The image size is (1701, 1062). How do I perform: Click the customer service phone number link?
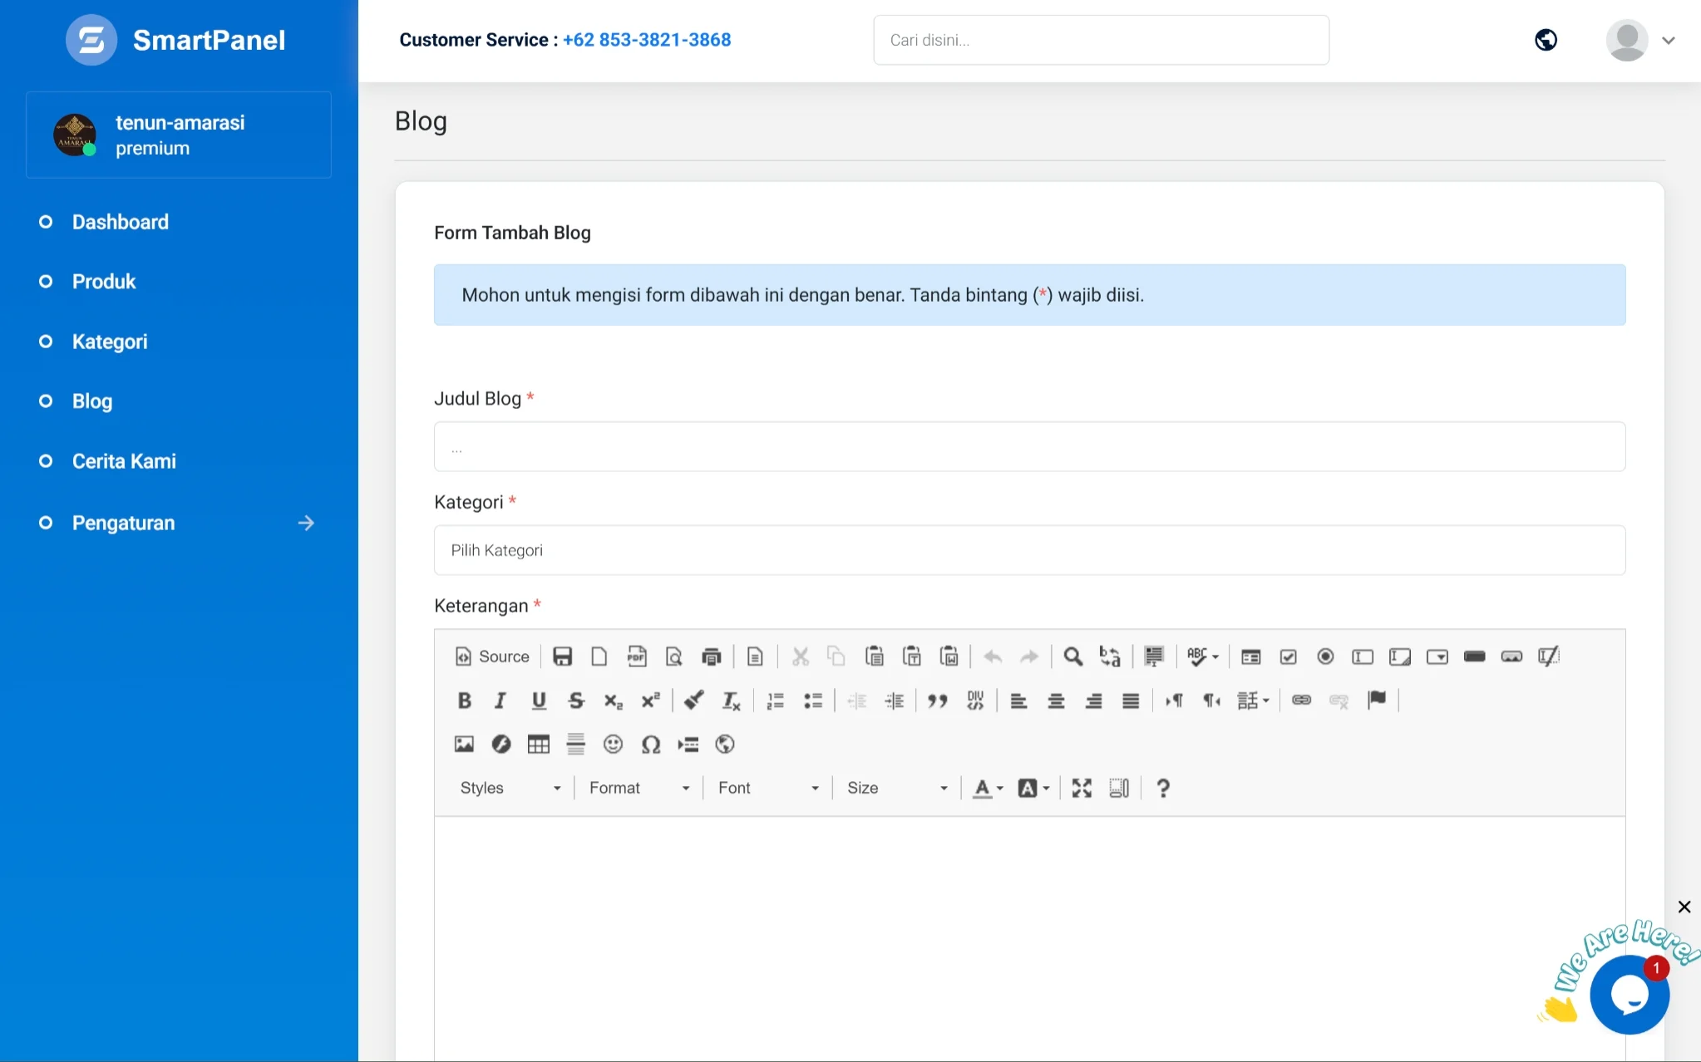click(x=647, y=40)
